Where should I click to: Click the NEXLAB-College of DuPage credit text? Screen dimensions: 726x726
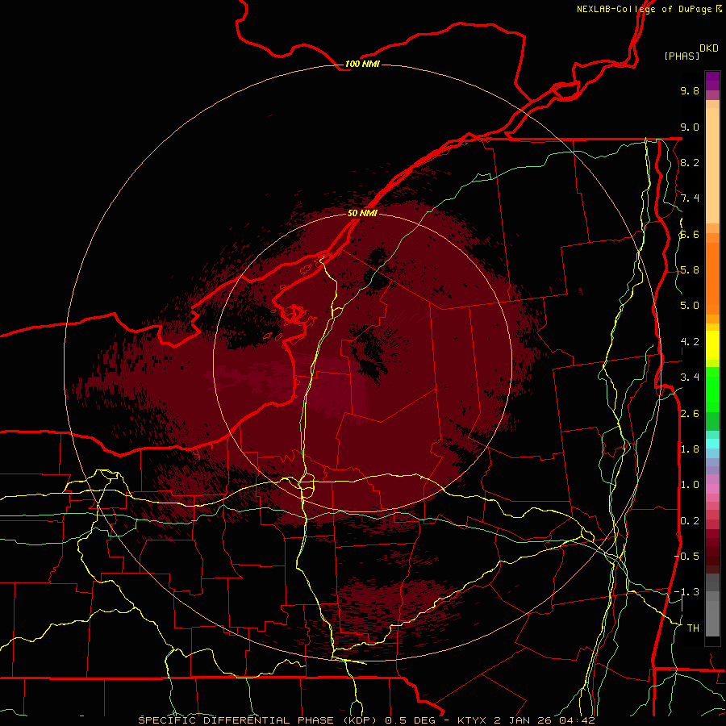click(649, 9)
